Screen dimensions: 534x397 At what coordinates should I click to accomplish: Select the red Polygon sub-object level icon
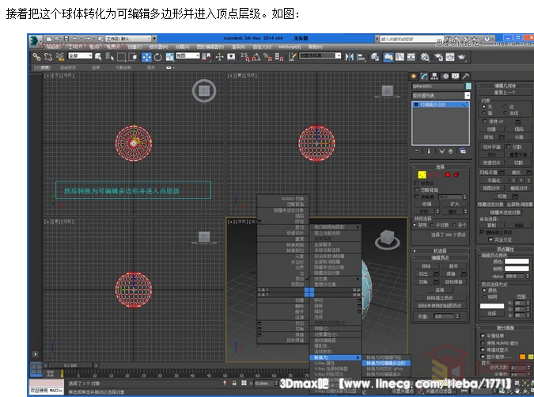(448, 174)
